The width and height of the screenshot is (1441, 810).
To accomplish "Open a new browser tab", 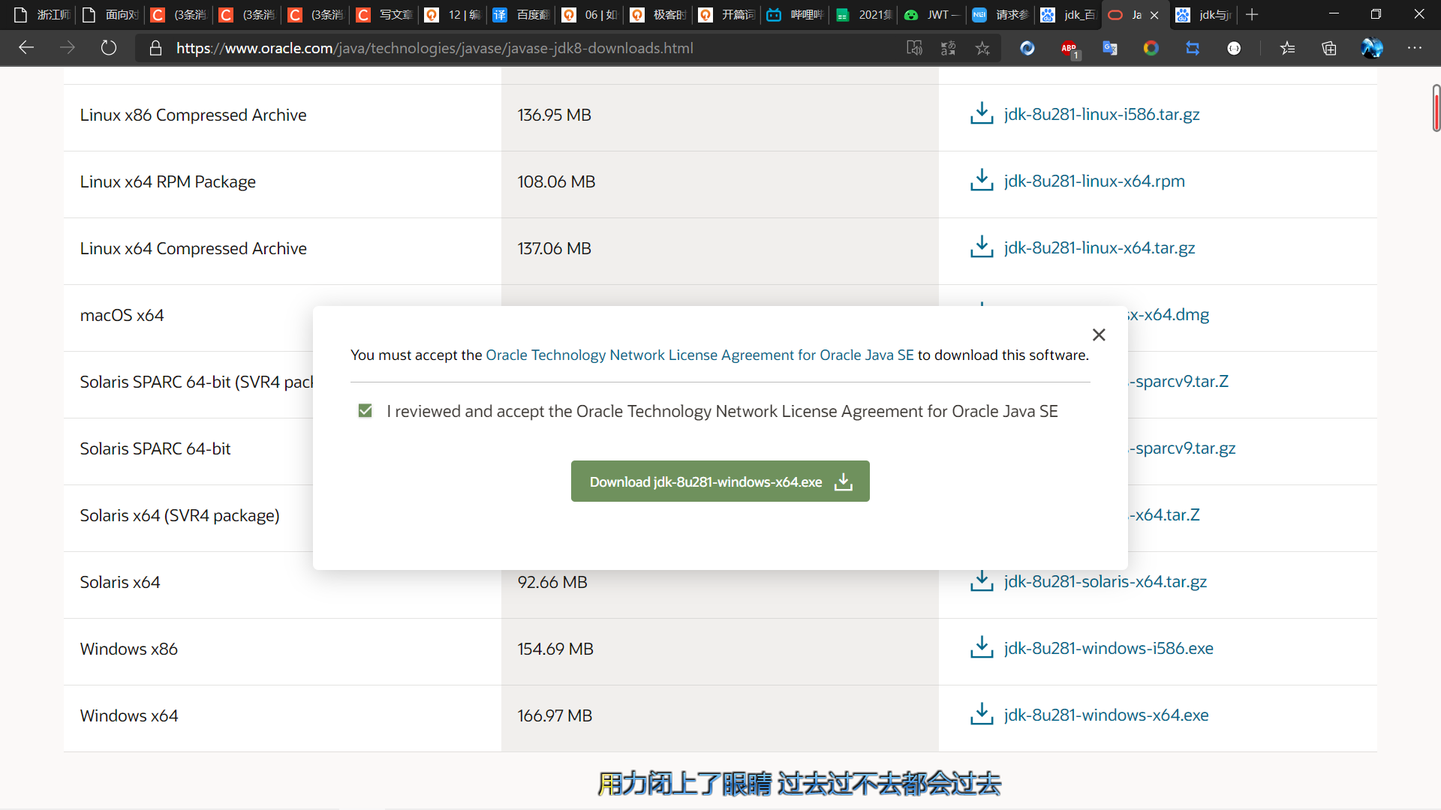I will coord(1252,15).
